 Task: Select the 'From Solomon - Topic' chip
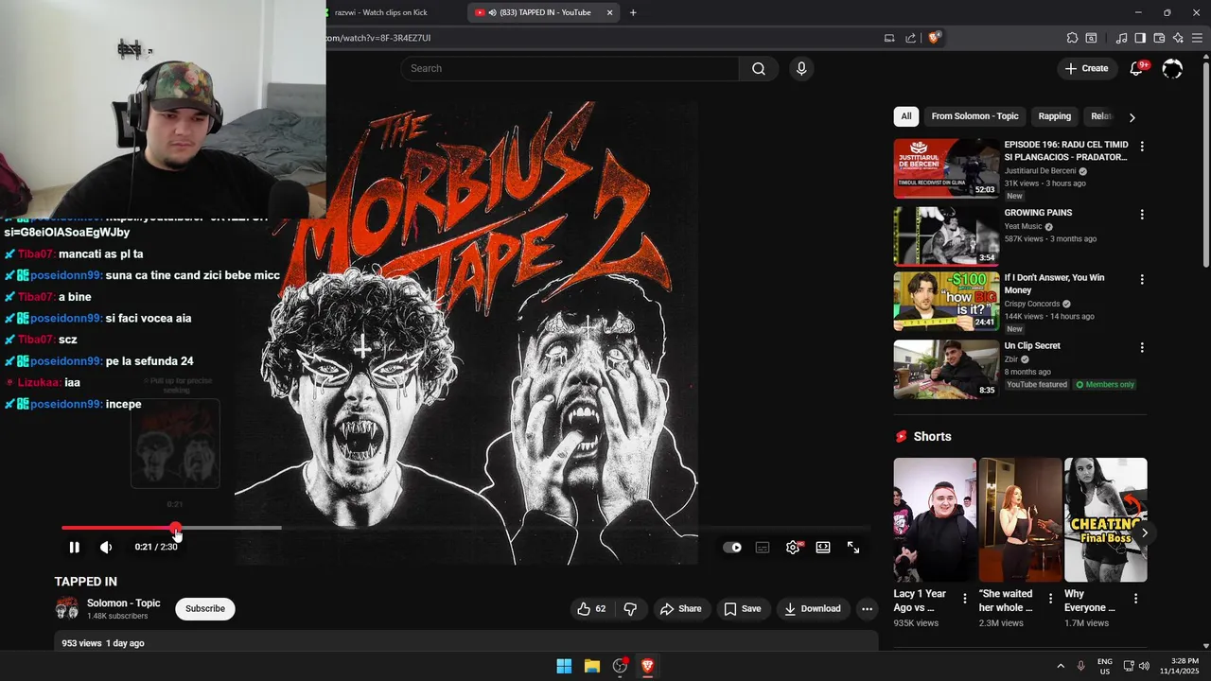pos(974,116)
